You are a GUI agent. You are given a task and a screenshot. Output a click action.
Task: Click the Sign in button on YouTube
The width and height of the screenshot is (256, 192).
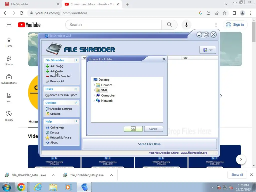click(x=235, y=25)
